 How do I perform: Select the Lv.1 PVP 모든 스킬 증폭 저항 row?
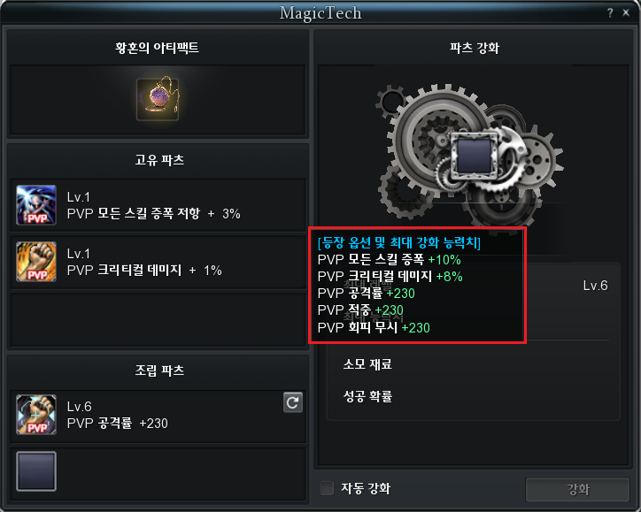coord(158,205)
